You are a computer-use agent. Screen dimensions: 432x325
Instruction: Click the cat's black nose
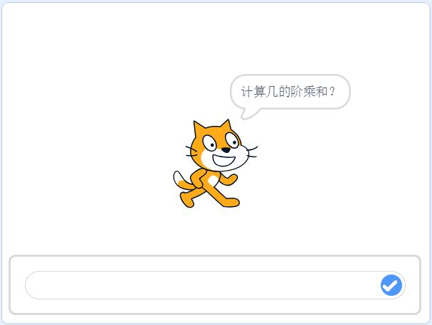coord(226,150)
